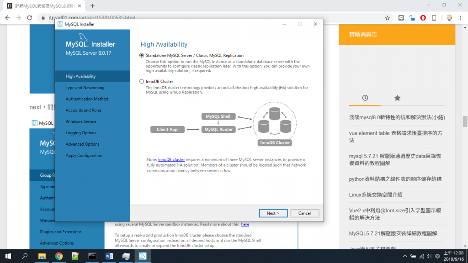Click the page vertical scrollbar thumb
The height and width of the screenshot is (263, 468).
[465, 121]
